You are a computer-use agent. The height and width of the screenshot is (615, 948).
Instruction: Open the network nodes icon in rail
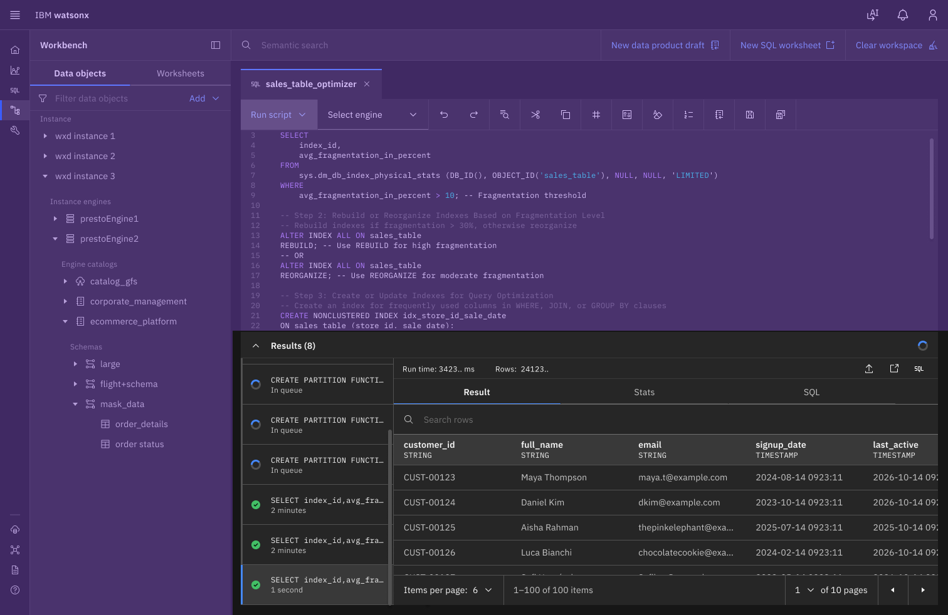pyautogui.click(x=15, y=550)
